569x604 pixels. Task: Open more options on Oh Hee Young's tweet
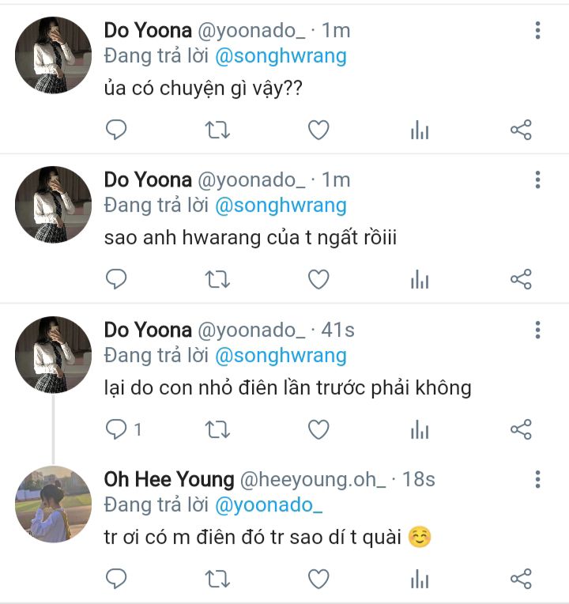(537, 480)
